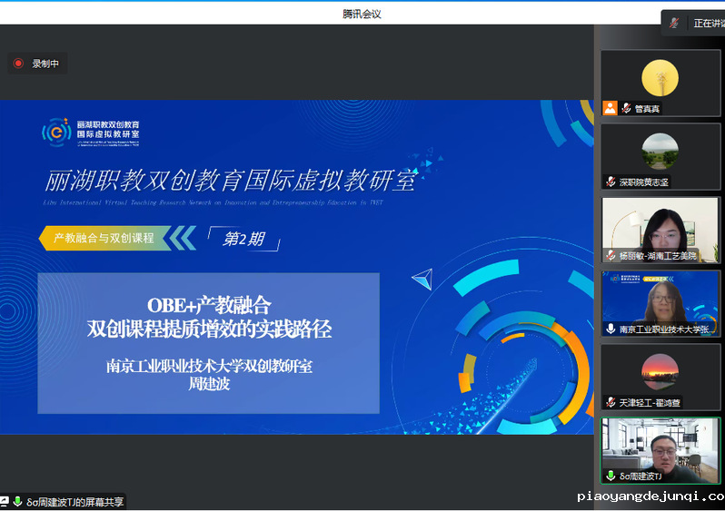
Task: Click mic icon on 南京工业职业技术大学 tile
Action: tap(611, 329)
